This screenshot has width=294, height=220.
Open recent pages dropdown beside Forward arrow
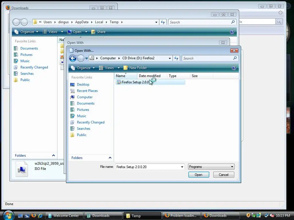pyautogui.click(x=86, y=58)
